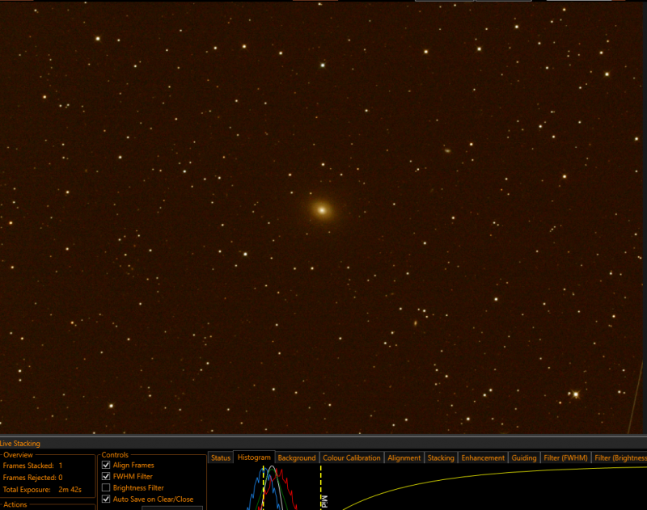The width and height of the screenshot is (647, 510).
Task: Switch to the Enhancement tab
Action: click(x=483, y=457)
